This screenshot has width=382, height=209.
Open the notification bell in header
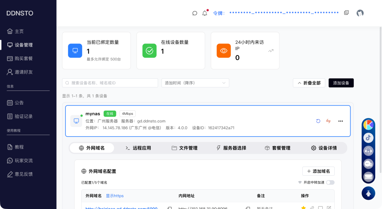point(204,13)
